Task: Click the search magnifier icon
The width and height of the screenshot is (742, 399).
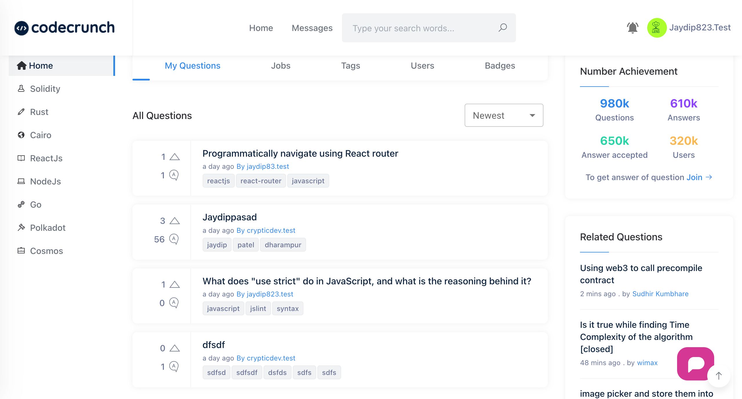Action: click(503, 28)
